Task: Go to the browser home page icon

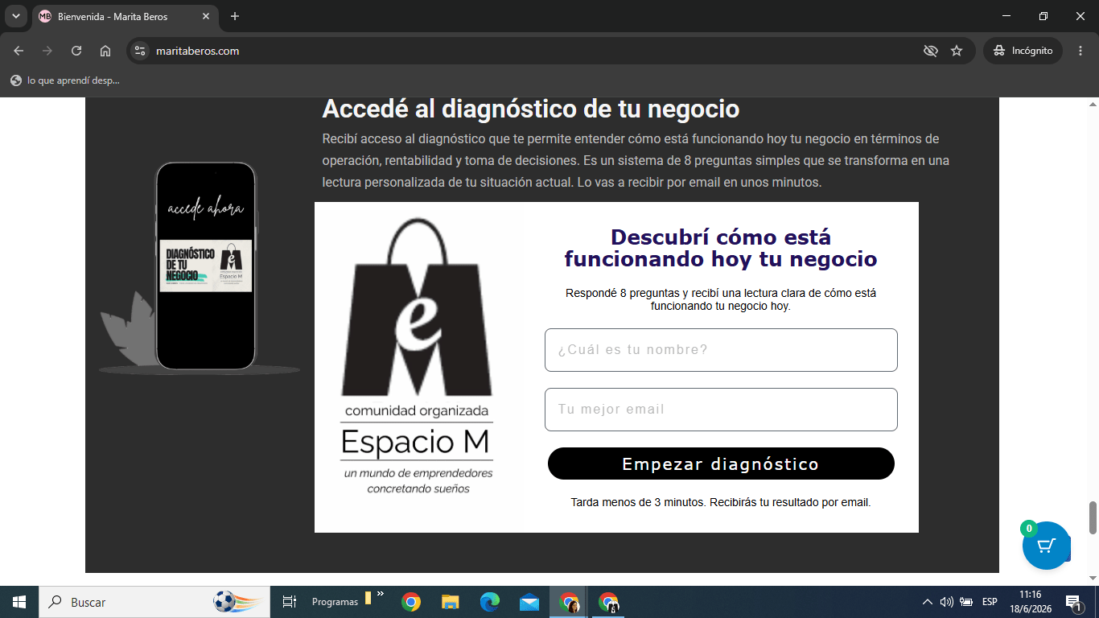Action: 105,51
